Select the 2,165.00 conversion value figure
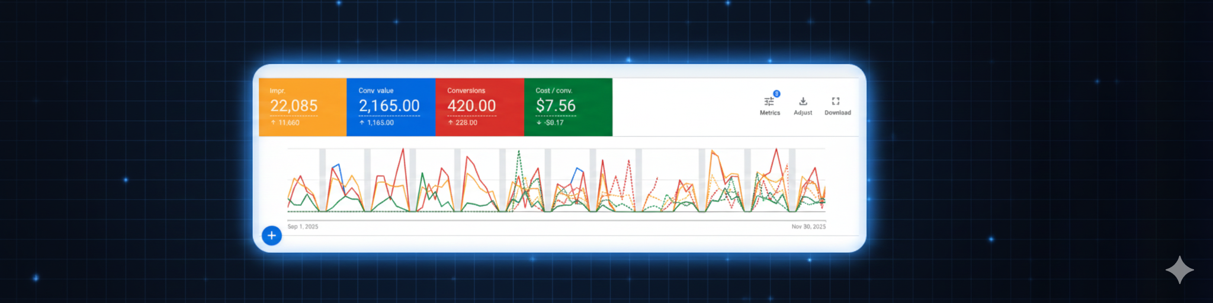1213x303 pixels. (389, 106)
